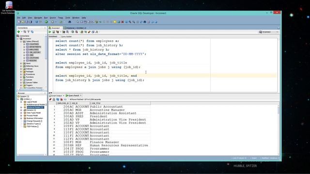The width and height of the screenshot is (310, 174).
Task: Click the green Run circle in main toolbar
Action: click(46, 22)
